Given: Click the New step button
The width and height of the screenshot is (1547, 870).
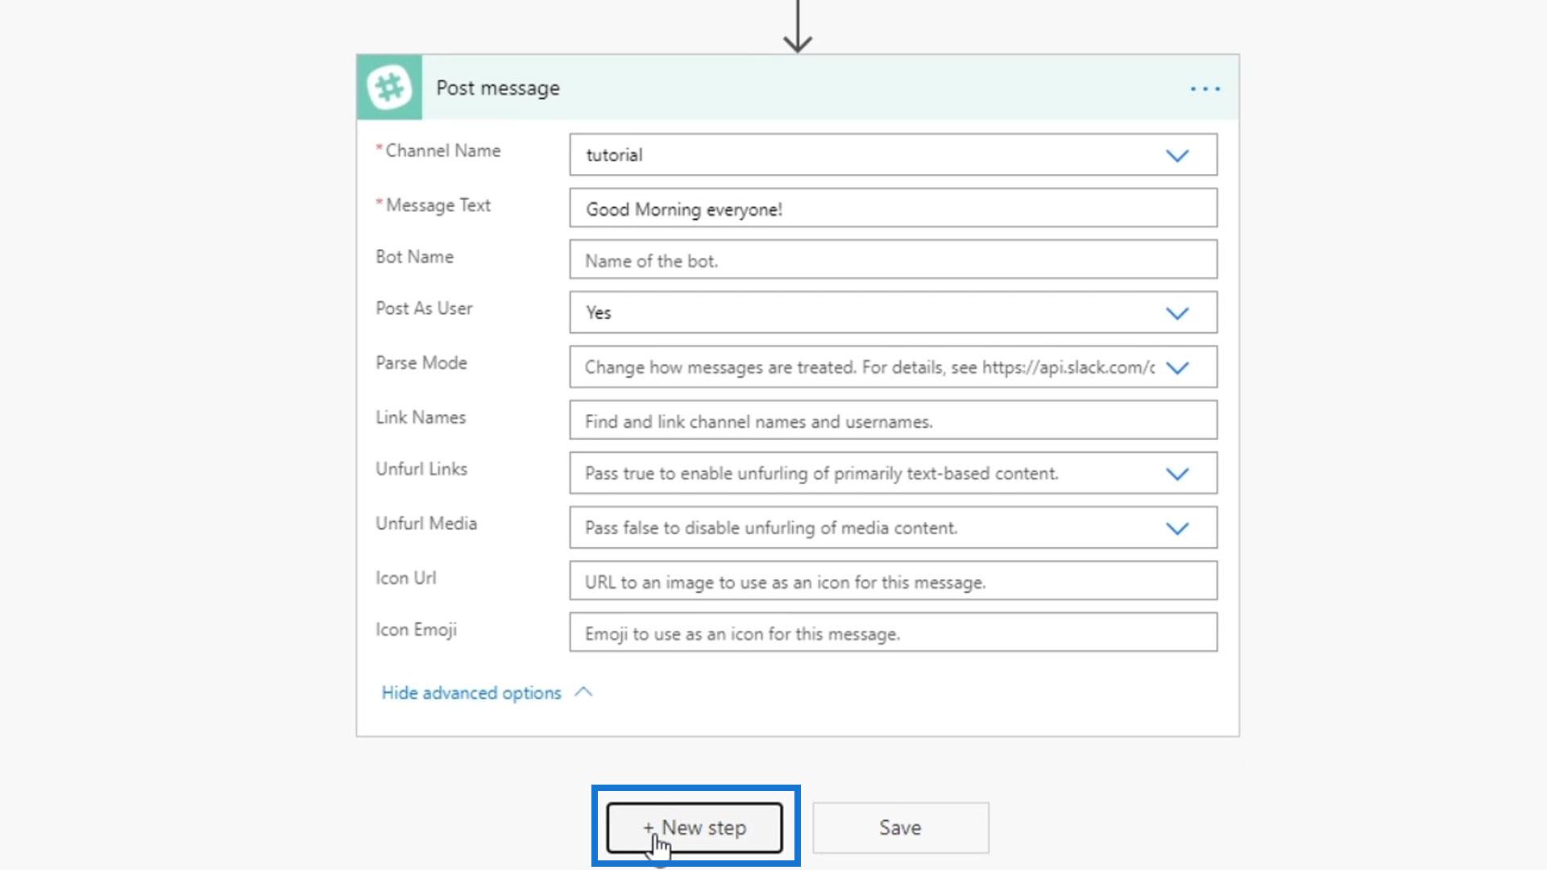Looking at the screenshot, I should (x=695, y=827).
